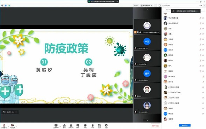Image resolution: width=206 pixels, height=129 pixels.
Task: Select member 213010640 in the member list
Action: [184, 103]
